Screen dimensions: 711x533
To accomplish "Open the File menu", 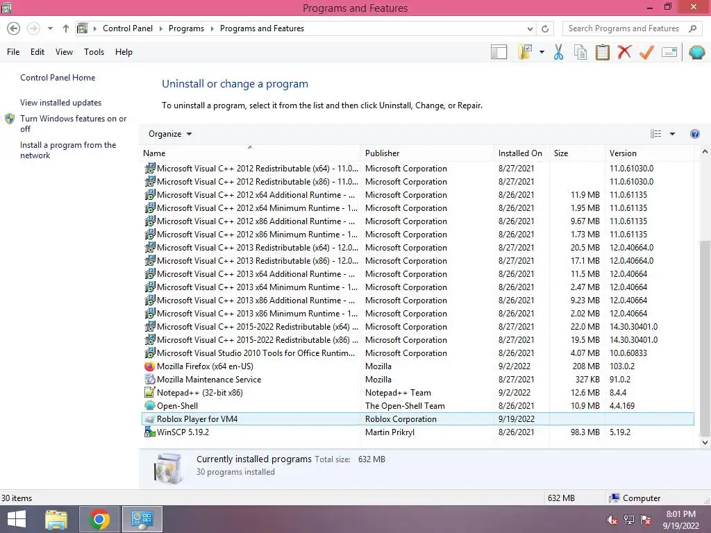I will click(13, 52).
